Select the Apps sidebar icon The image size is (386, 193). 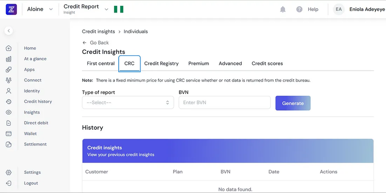click(9, 69)
